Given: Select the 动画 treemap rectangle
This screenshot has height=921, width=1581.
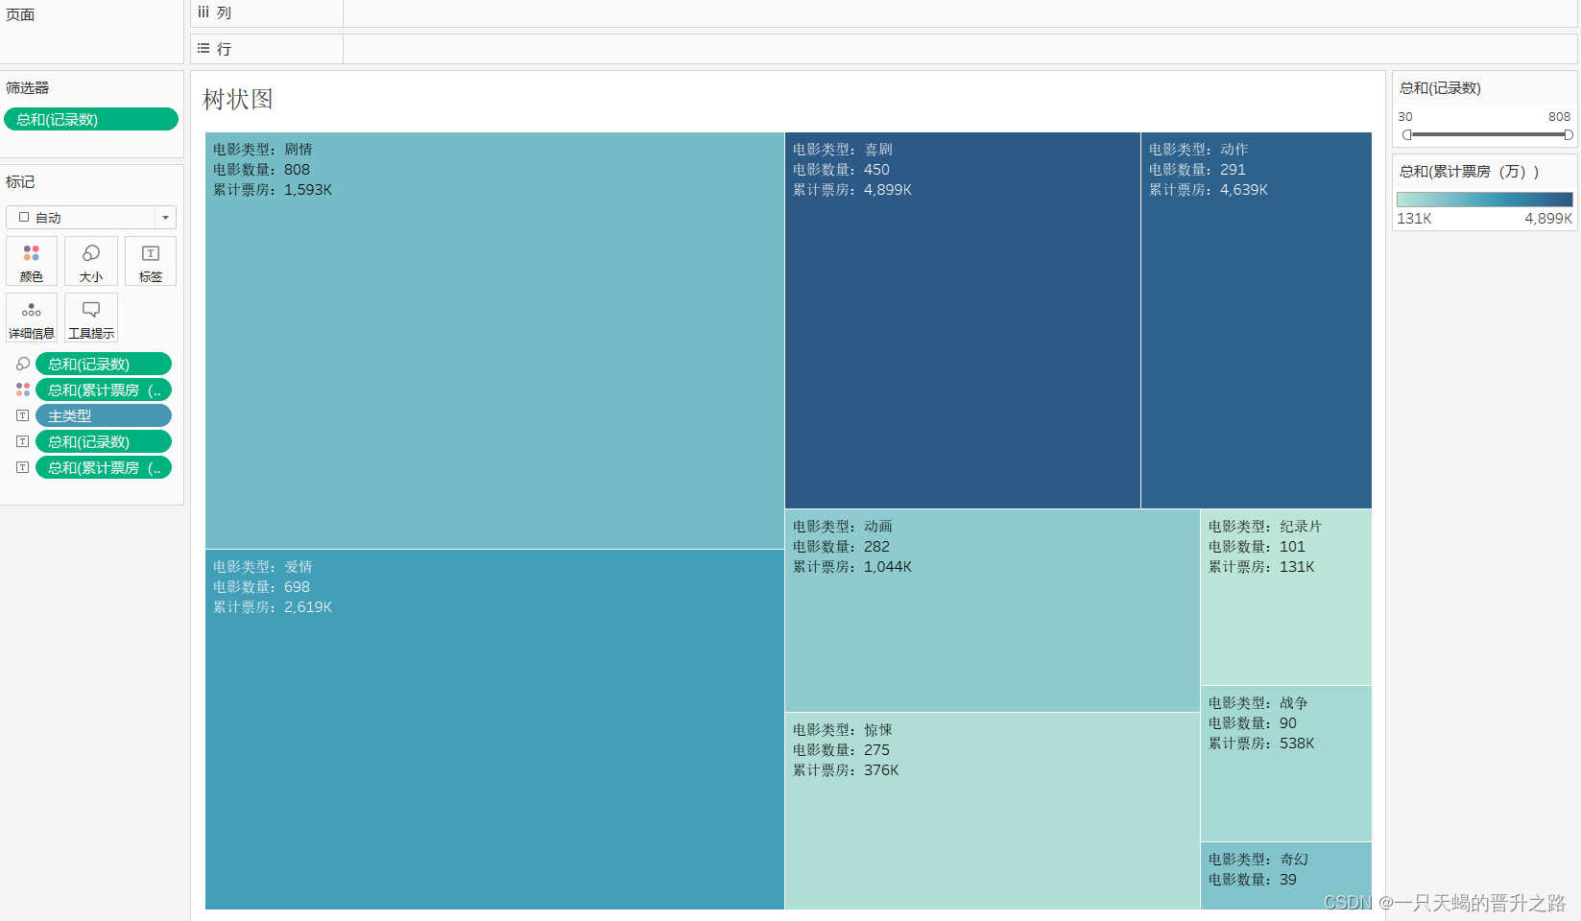Looking at the screenshot, I should [993, 610].
